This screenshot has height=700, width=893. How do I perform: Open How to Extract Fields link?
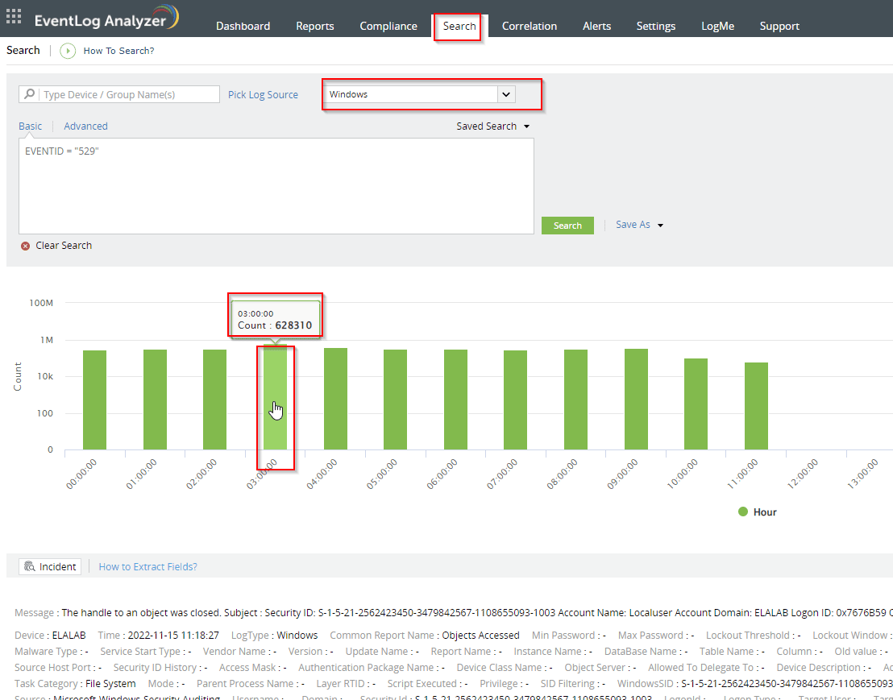[x=147, y=567]
